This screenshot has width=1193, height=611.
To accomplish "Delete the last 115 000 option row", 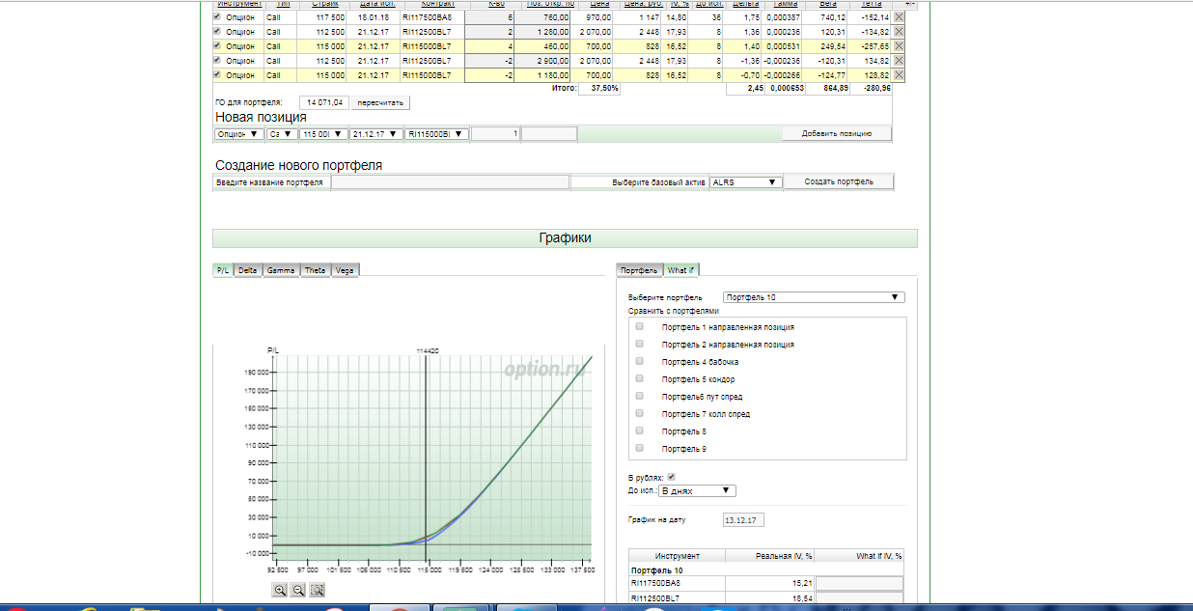I will (899, 75).
